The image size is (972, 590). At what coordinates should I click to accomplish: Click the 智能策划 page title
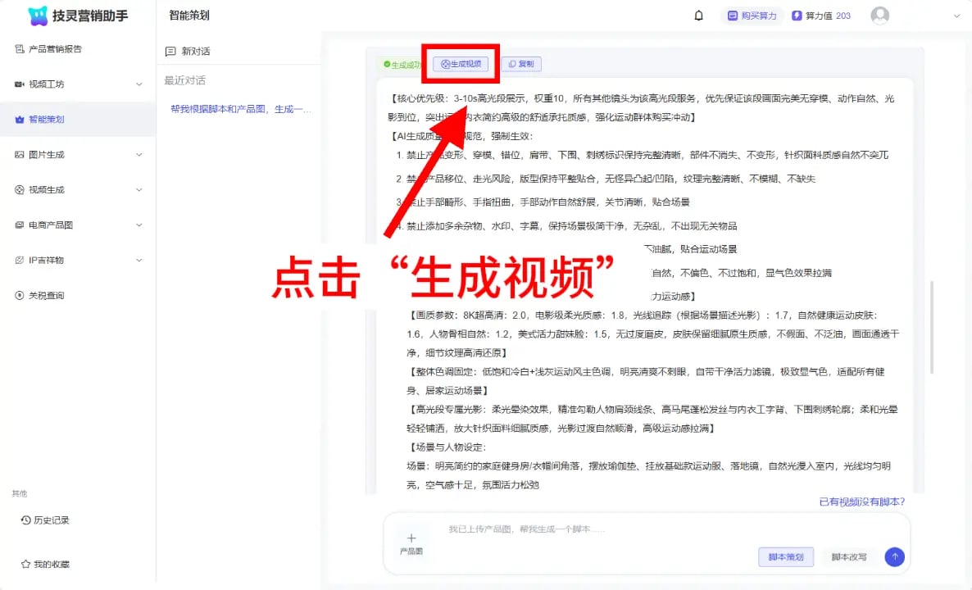click(189, 16)
